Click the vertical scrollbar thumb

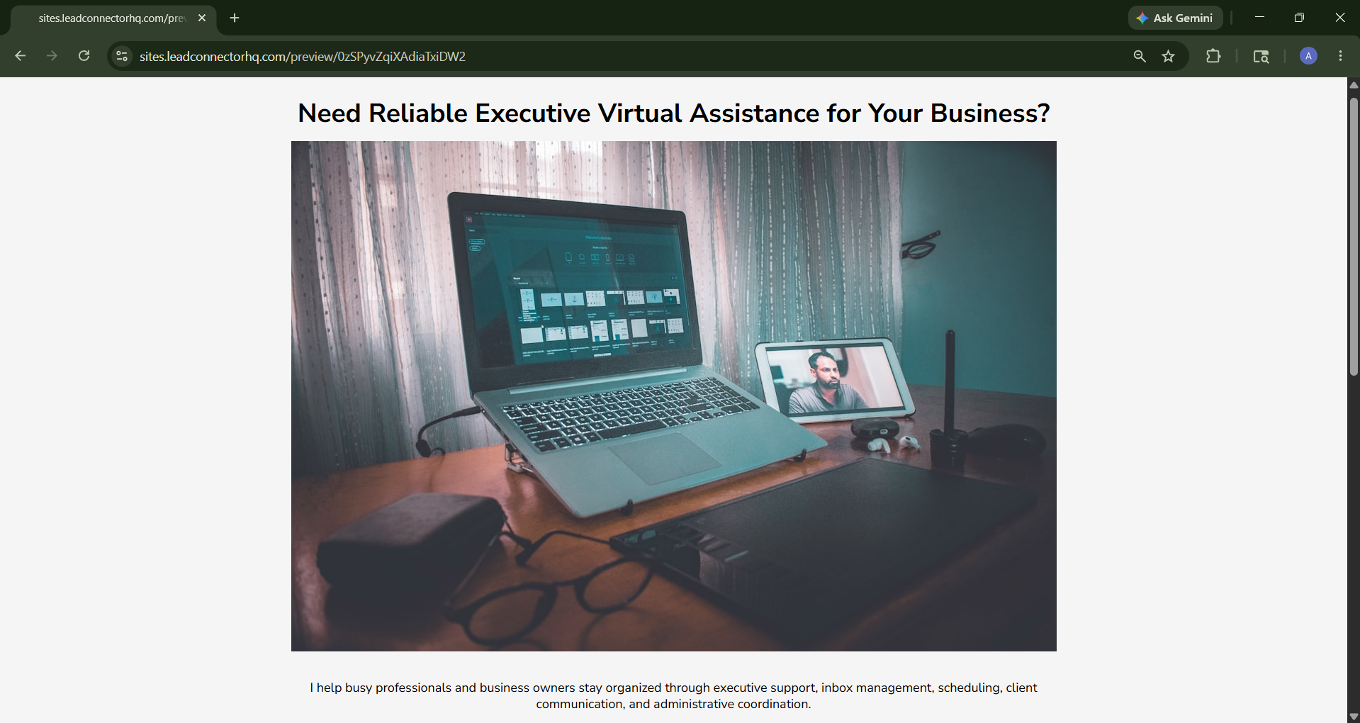coord(1354,237)
